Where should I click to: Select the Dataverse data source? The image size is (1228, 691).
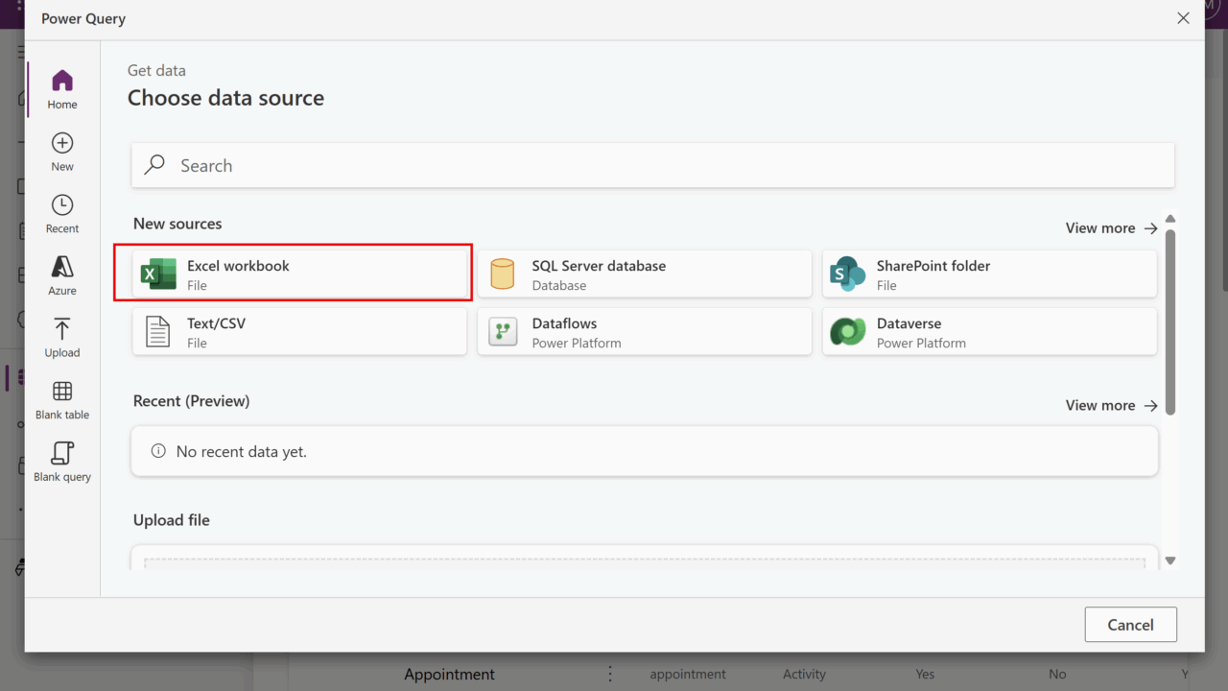point(989,332)
